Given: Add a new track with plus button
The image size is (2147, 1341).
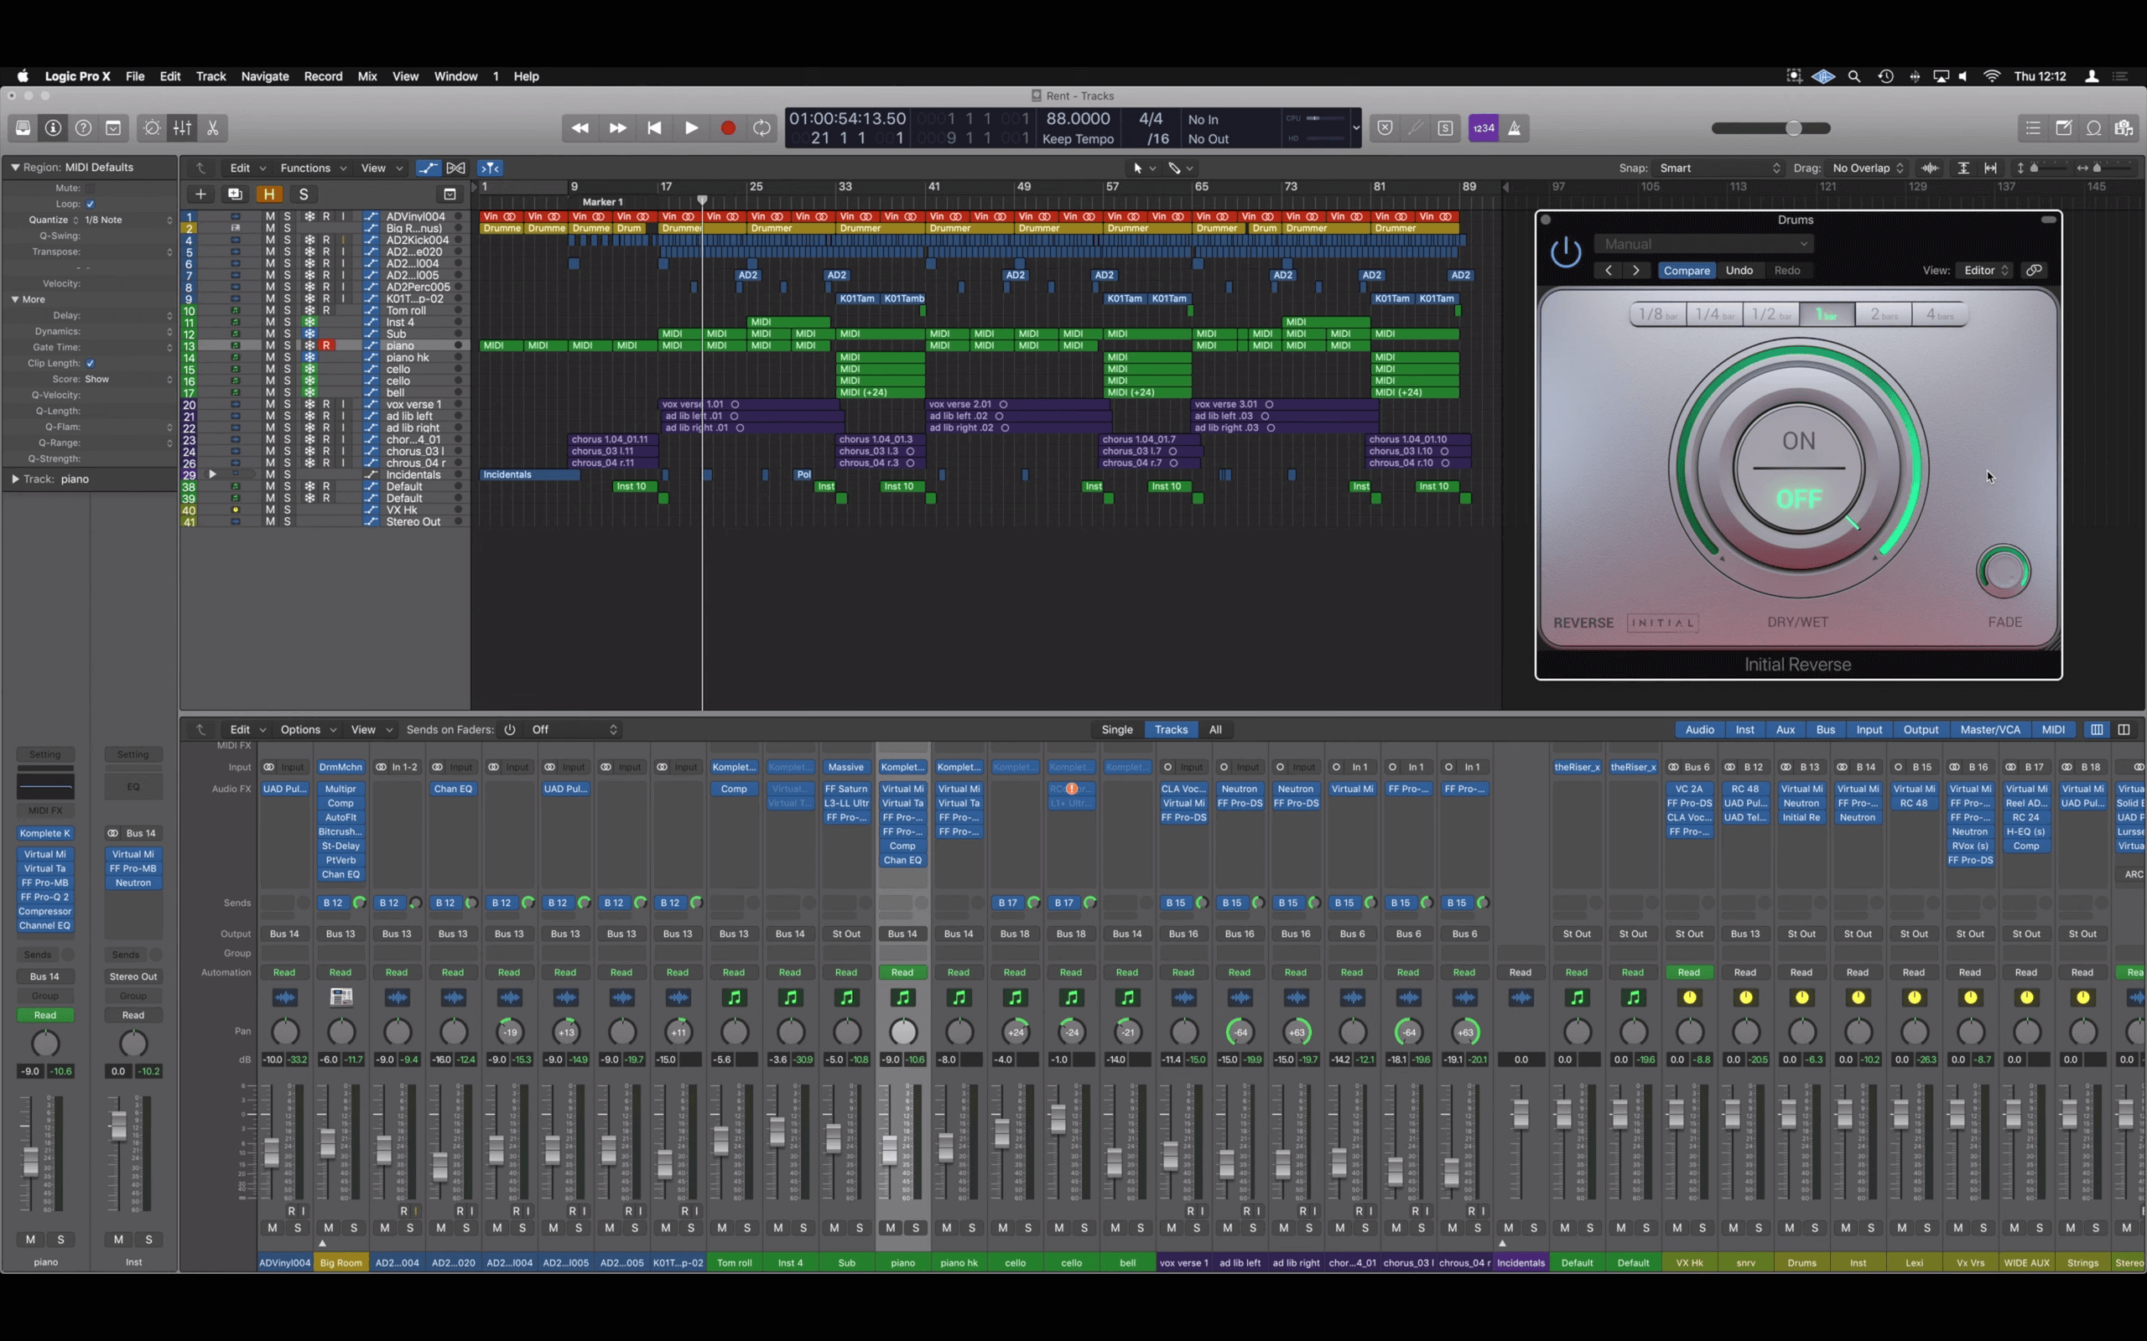Looking at the screenshot, I should tap(200, 194).
